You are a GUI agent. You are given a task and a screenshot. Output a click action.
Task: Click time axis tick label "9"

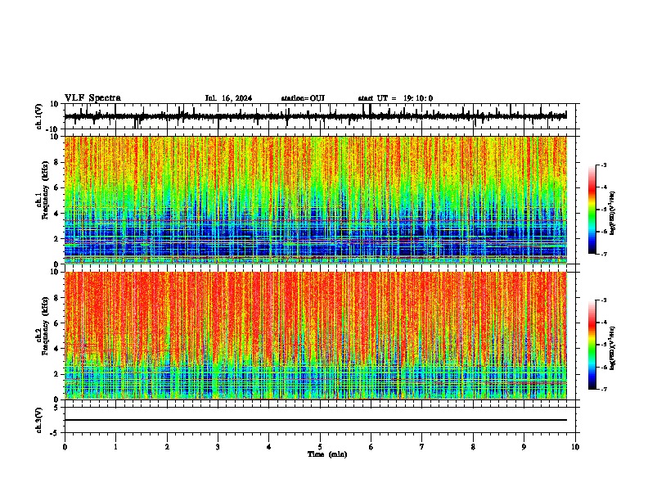[524, 447]
